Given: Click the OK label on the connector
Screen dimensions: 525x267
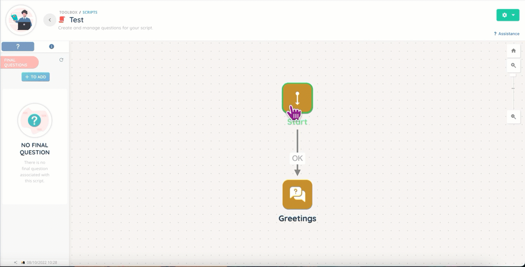Looking at the screenshot, I should pos(297,158).
